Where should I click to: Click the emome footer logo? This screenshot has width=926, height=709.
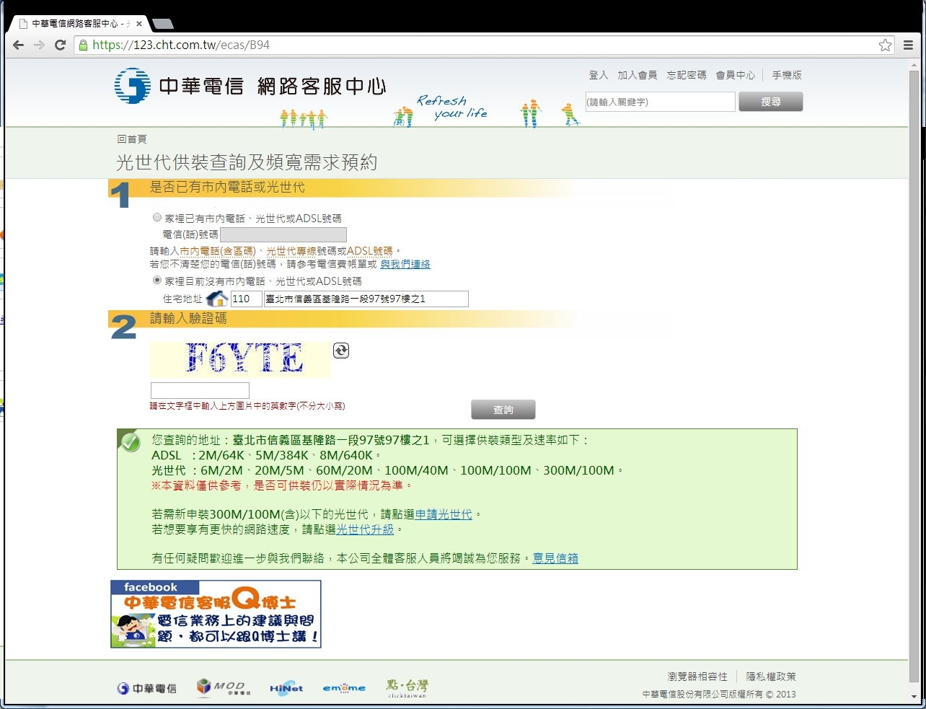click(344, 688)
